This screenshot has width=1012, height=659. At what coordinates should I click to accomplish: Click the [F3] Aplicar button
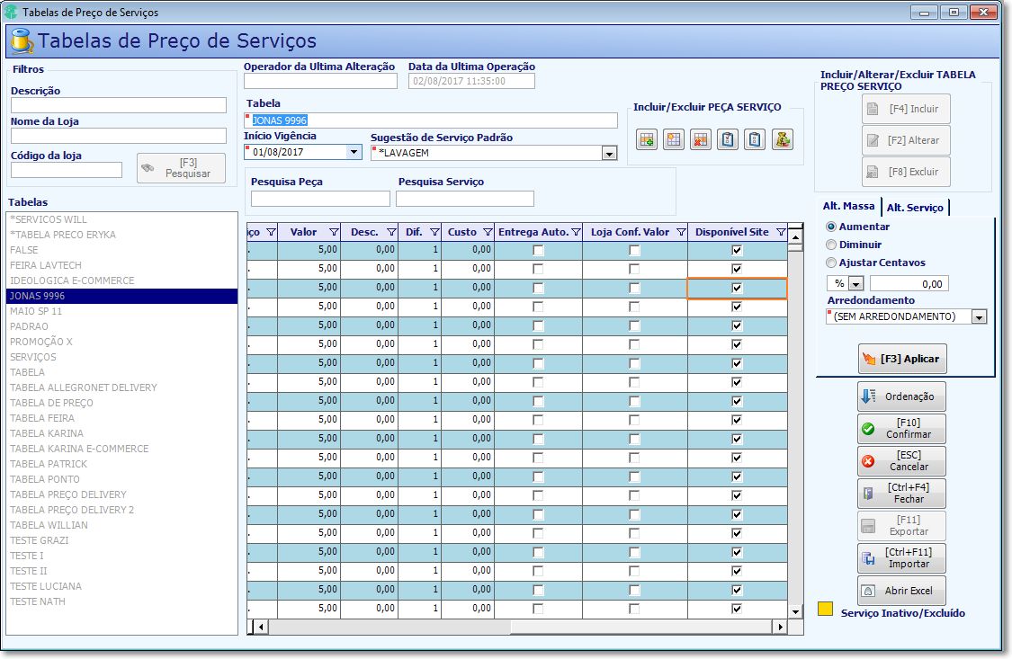tap(902, 359)
